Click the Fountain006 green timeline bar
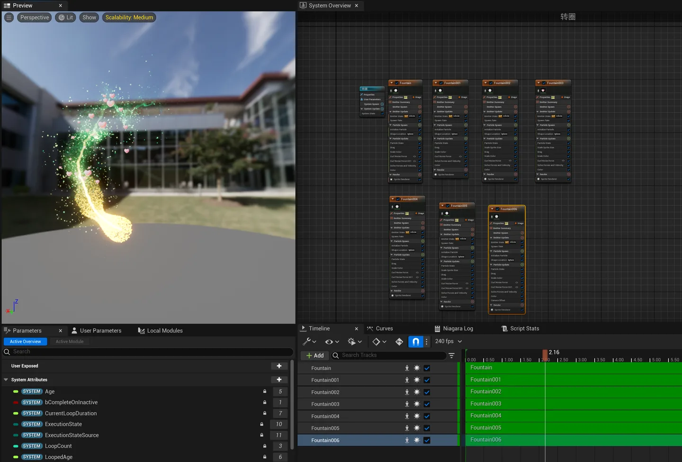The image size is (682, 462). pyautogui.click(x=574, y=440)
